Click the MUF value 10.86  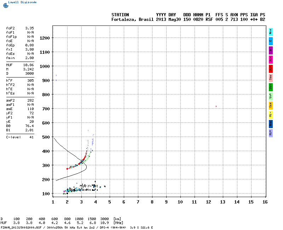29,65
